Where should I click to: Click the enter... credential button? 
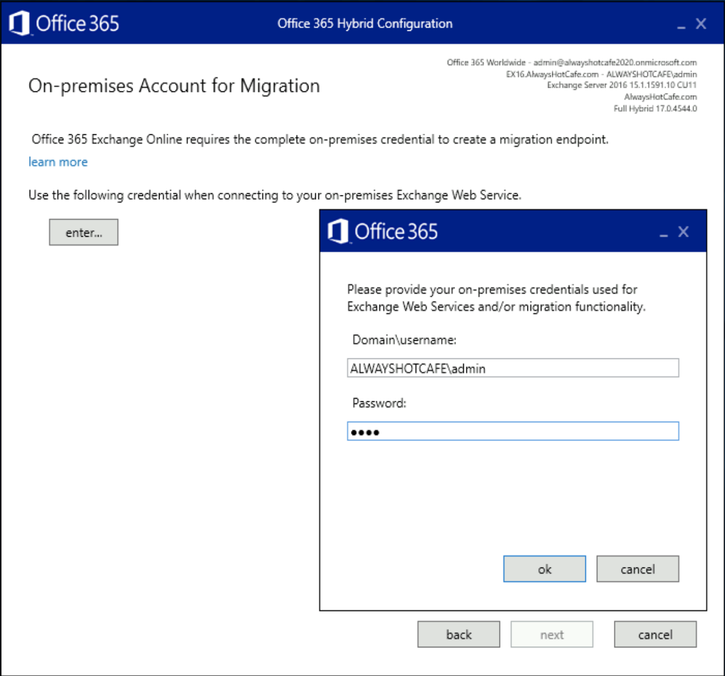[x=83, y=232]
